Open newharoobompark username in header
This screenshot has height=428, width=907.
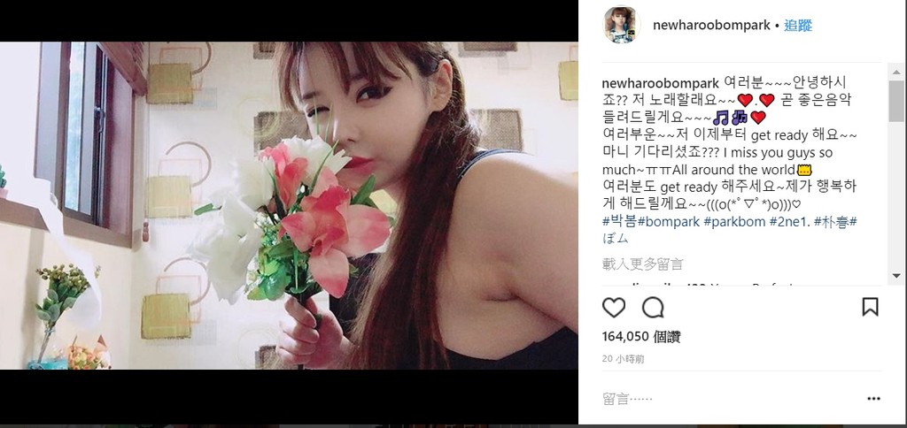tap(711, 26)
